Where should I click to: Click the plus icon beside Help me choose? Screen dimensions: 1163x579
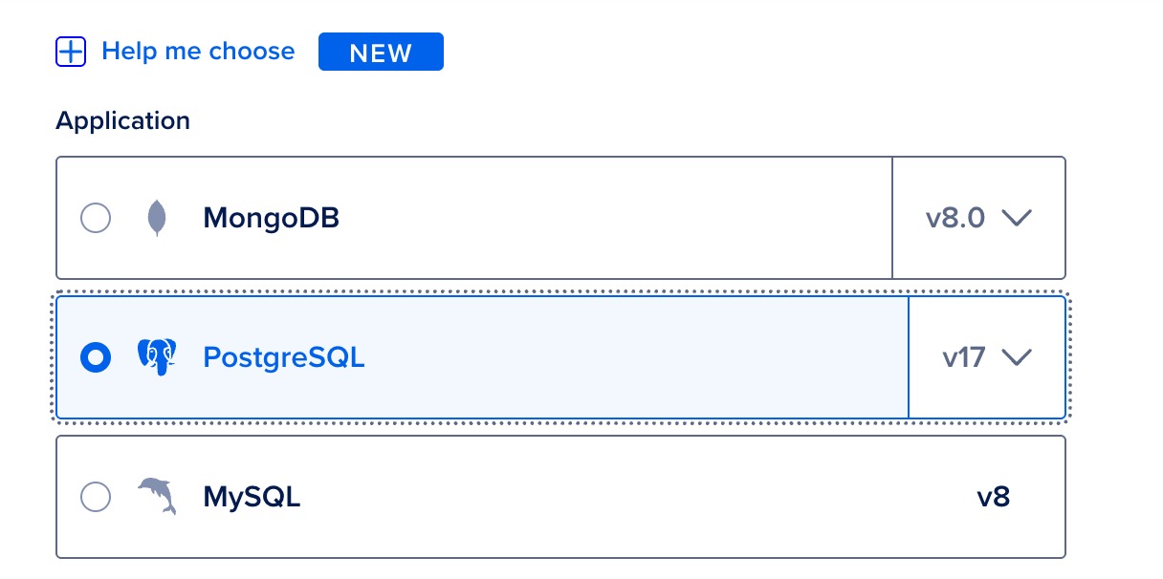click(x=71, y=52)
